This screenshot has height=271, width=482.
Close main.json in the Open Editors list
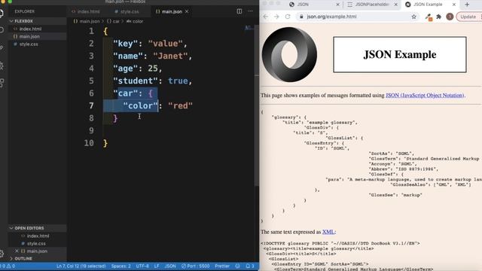pyautogui.click(x=17, y=251)
